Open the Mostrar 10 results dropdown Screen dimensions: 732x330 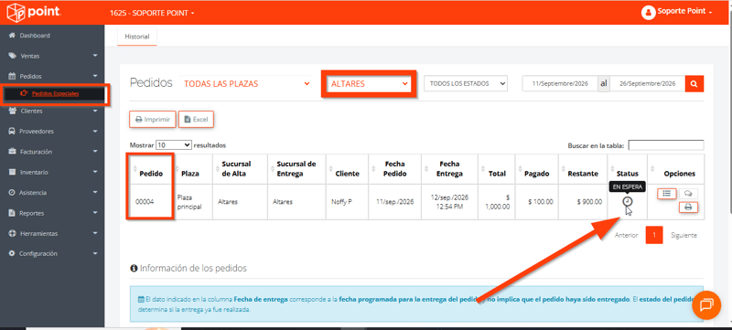tap(174, 145)
